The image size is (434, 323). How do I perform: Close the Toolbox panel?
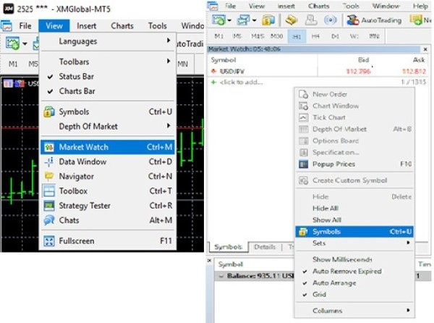(210, 261)
